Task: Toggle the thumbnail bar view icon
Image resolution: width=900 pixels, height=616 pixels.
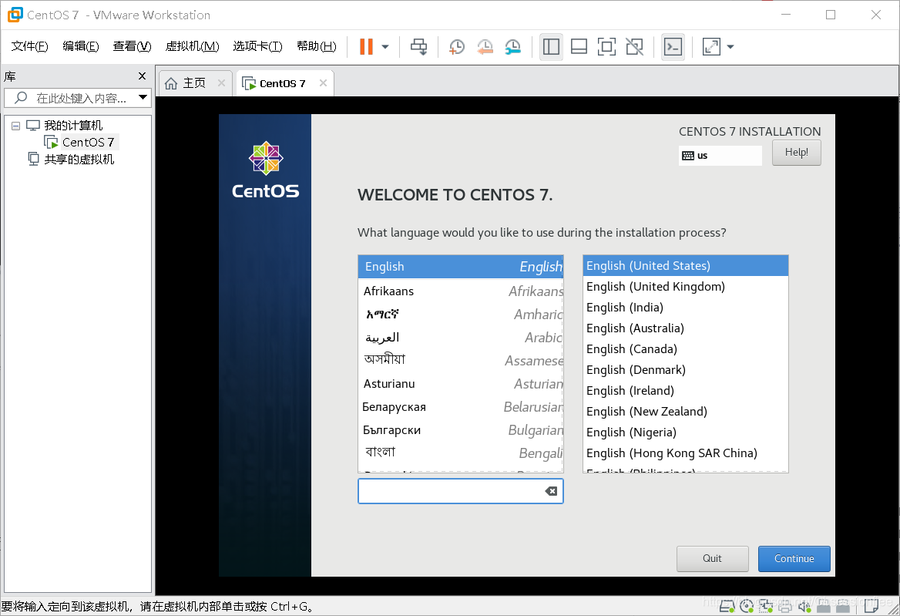Action: [x=579, y=46]
